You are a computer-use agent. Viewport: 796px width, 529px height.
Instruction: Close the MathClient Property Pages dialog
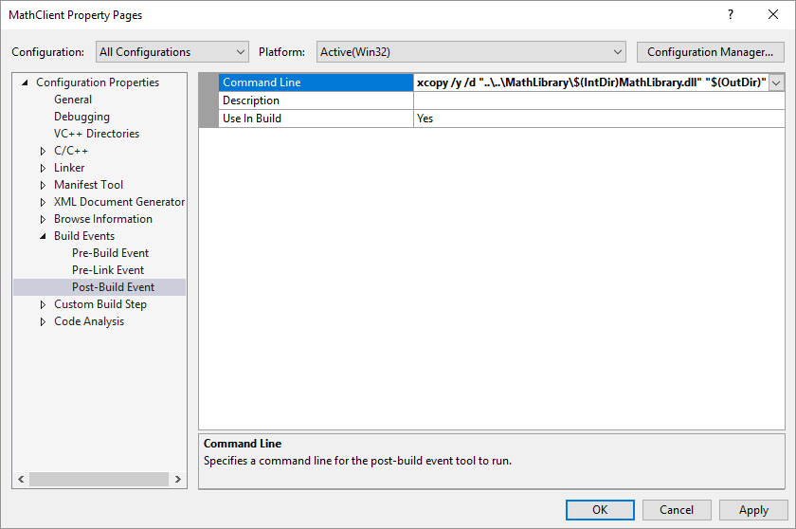[773, 15]
